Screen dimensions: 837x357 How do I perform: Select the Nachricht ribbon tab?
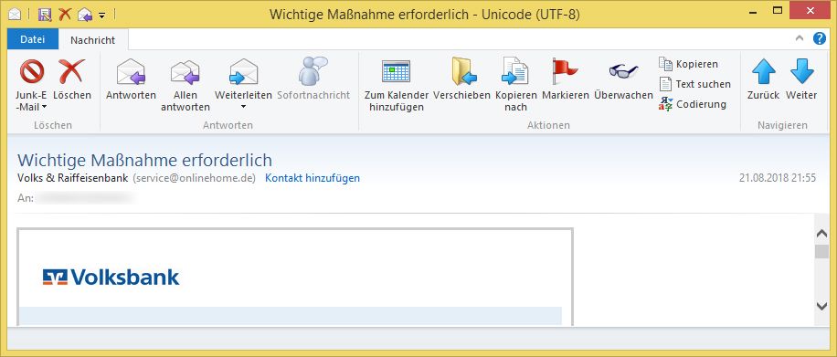pos(93,40)
